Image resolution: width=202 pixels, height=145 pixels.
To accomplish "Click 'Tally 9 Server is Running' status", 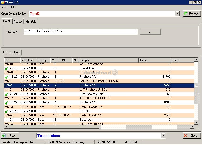I will (70, 142).
